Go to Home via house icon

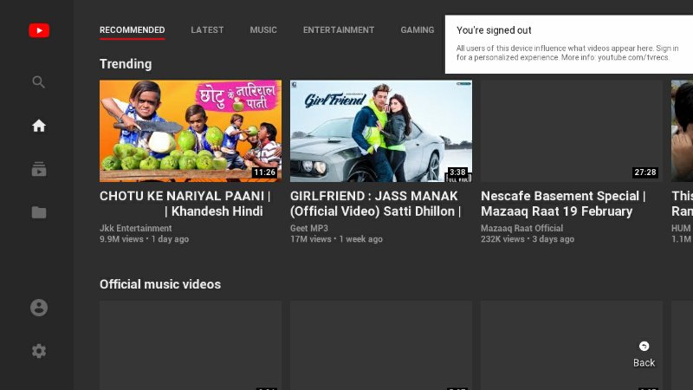pyautogui.click(x=39, y=126)
